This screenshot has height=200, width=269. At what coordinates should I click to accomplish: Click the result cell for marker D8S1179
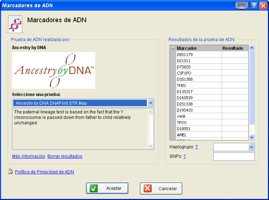coord(235,55)
